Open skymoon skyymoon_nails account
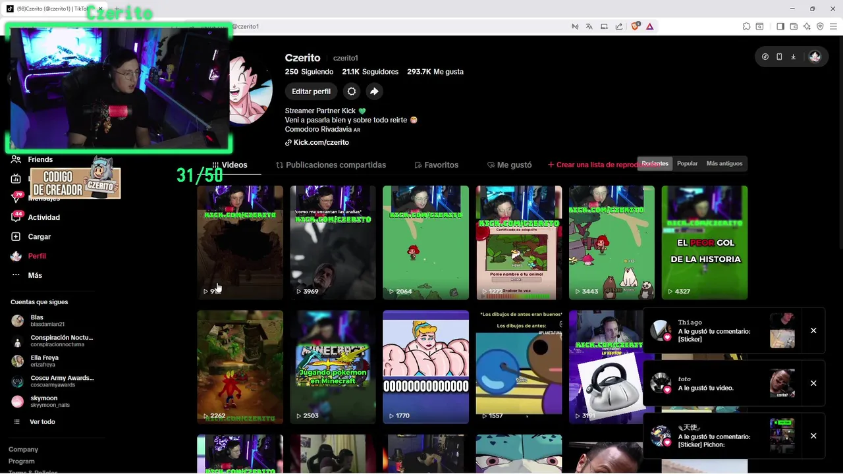 click(53, 401)
